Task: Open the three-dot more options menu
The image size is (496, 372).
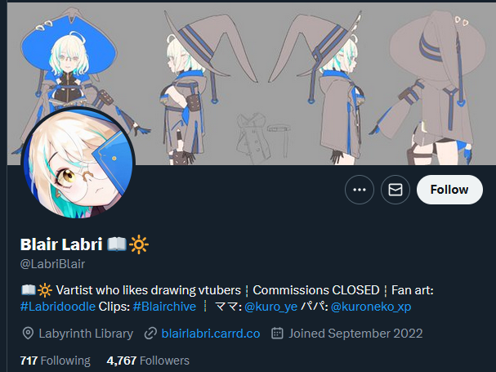Action: tap(360, 190)
